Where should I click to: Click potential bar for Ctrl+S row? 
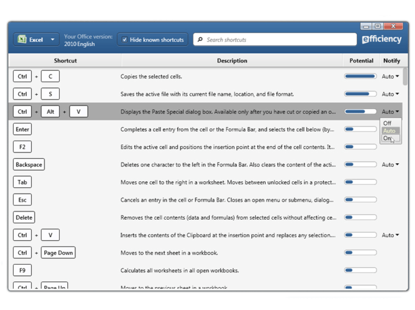pyautogui.click(x=360, y=94)
